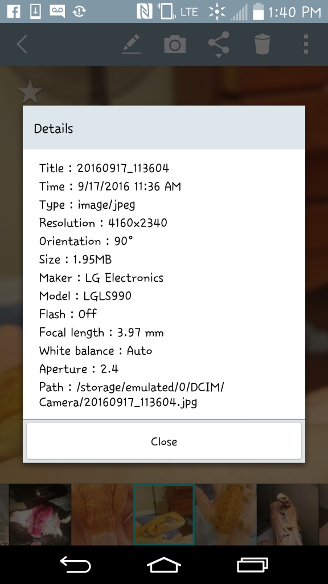Tap the back arrow in gallery toolbar

point(22,44)
